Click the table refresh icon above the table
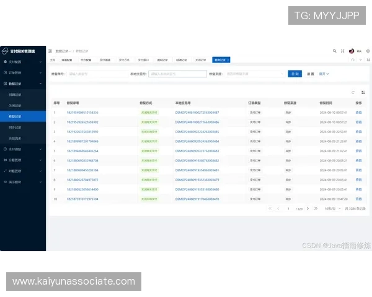This screenshot has width=372, height=297. tap(353, 92)
